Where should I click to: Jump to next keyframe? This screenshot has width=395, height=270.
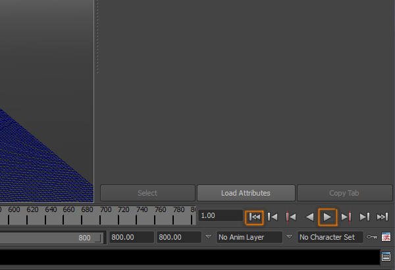pyautogui.click(x=346, y=217)
